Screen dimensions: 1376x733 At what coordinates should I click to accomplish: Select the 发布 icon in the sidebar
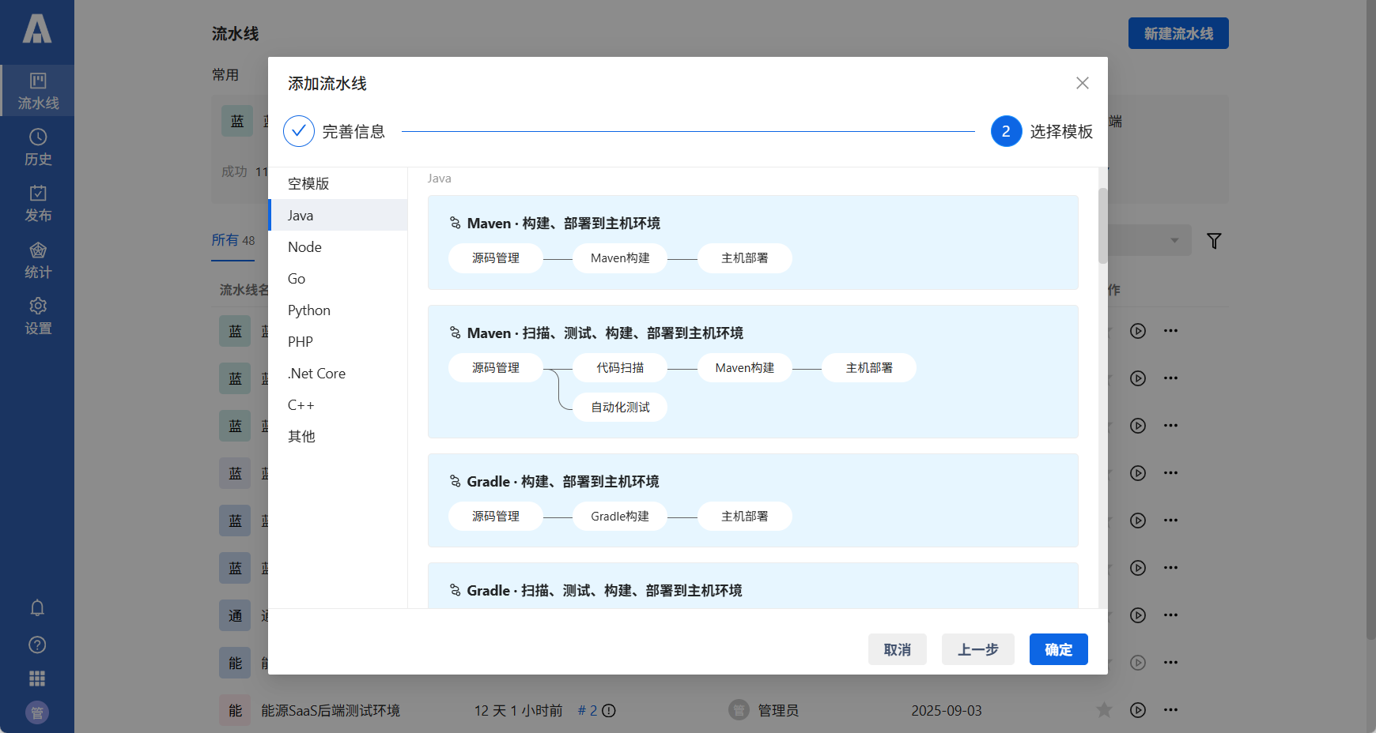click(x=37, y=204)
